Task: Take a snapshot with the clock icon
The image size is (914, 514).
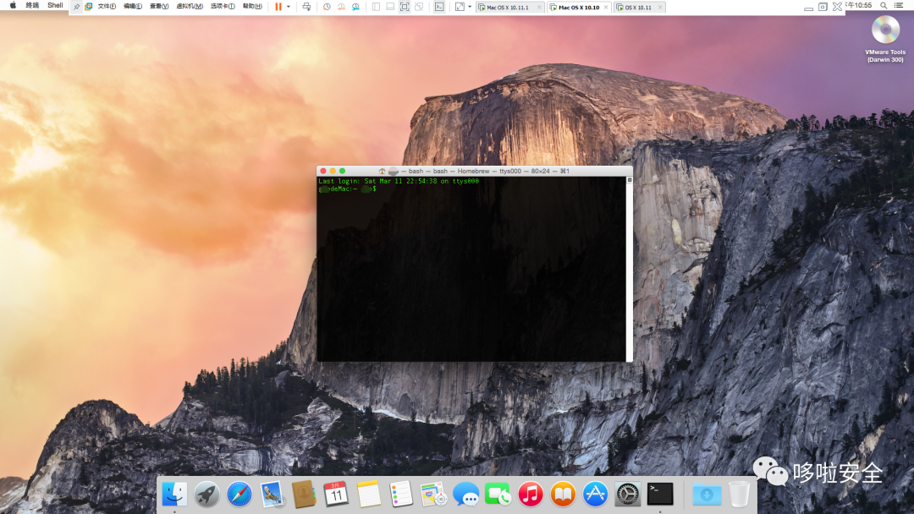Action: tap(327, 7)
